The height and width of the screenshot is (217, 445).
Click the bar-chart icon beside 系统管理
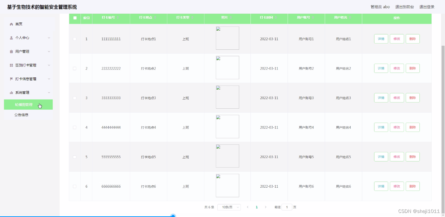[11, 92]
